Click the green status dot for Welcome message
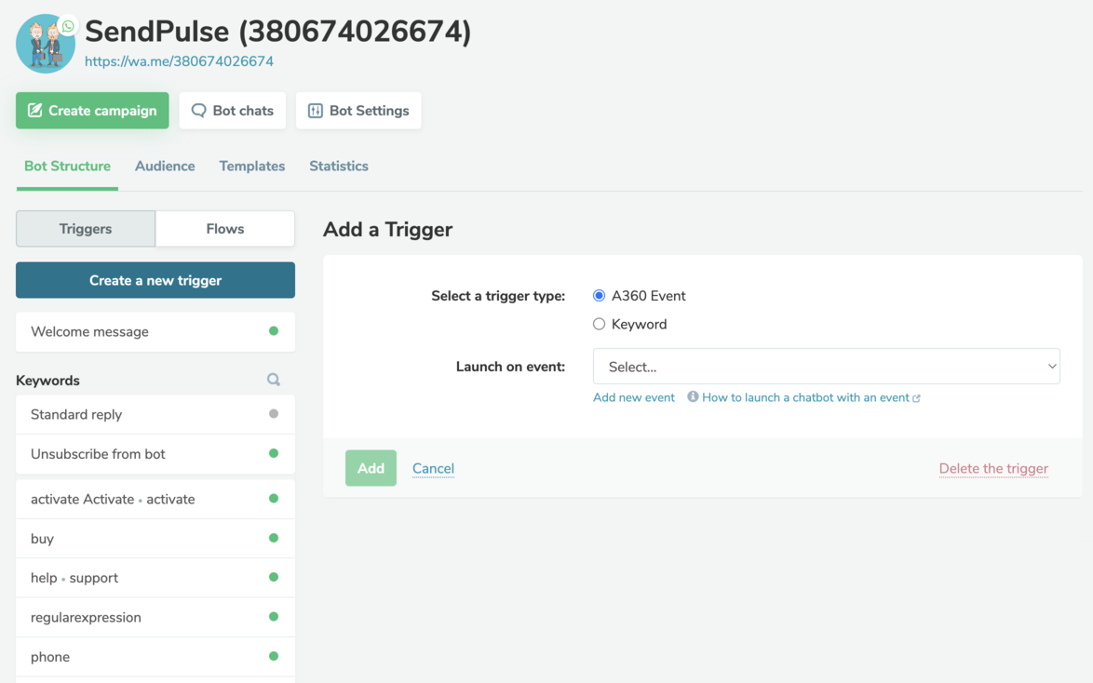 pyautogui.click(x=274, y=331)
